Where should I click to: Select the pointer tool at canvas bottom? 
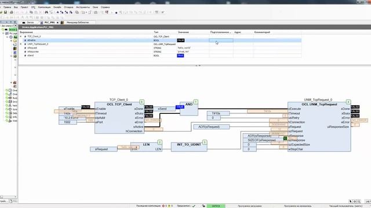pyautogui.click(x=350, y=201)
